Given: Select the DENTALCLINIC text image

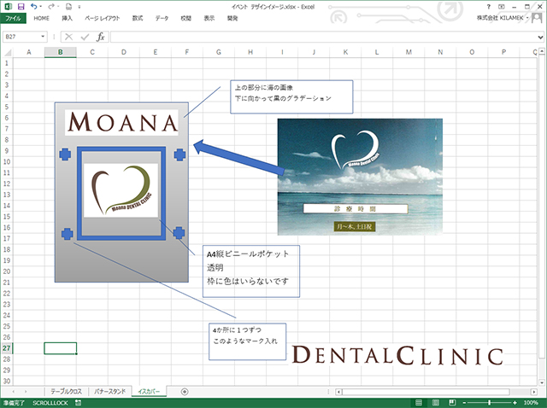Looking at the screenshot, I should (x=397, y=355).
